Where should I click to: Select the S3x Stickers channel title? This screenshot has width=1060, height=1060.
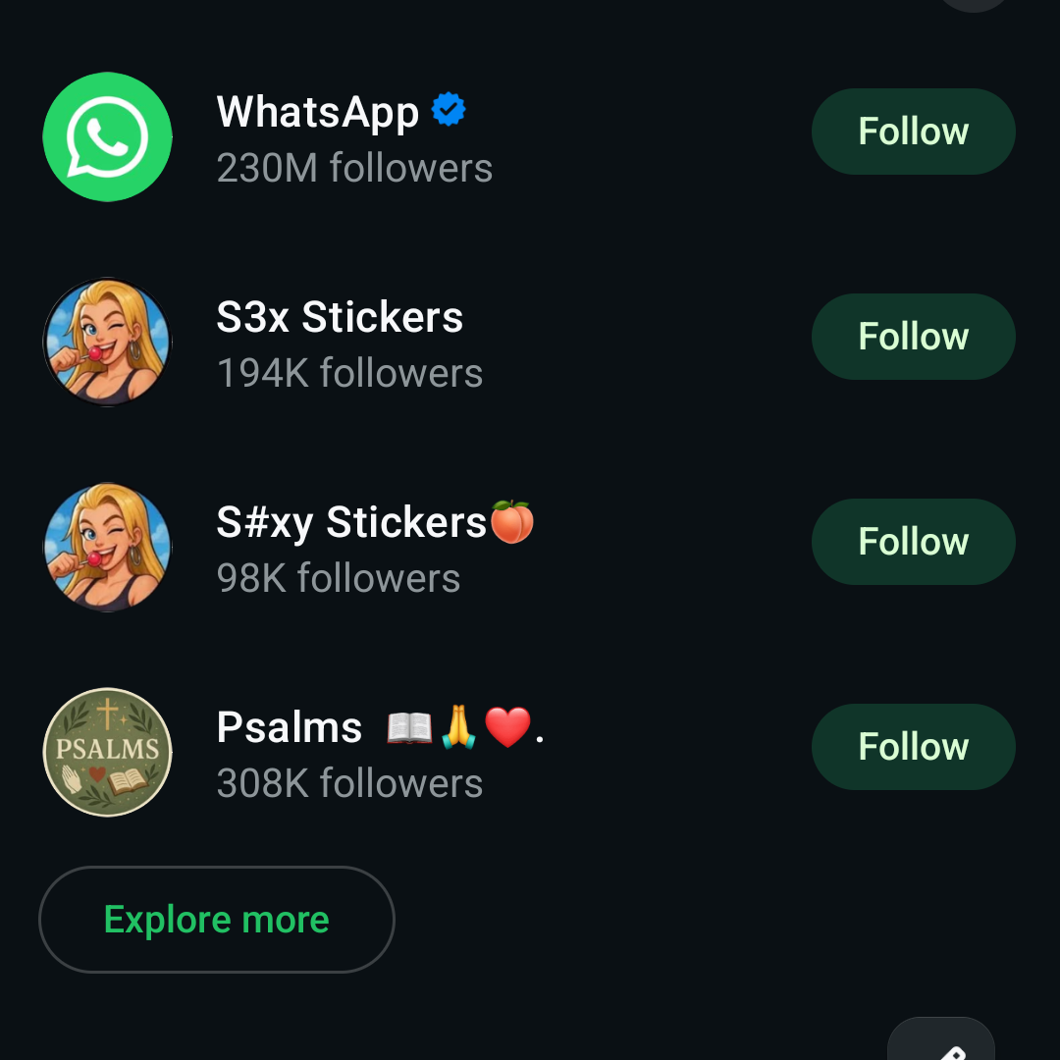point(340,317)
